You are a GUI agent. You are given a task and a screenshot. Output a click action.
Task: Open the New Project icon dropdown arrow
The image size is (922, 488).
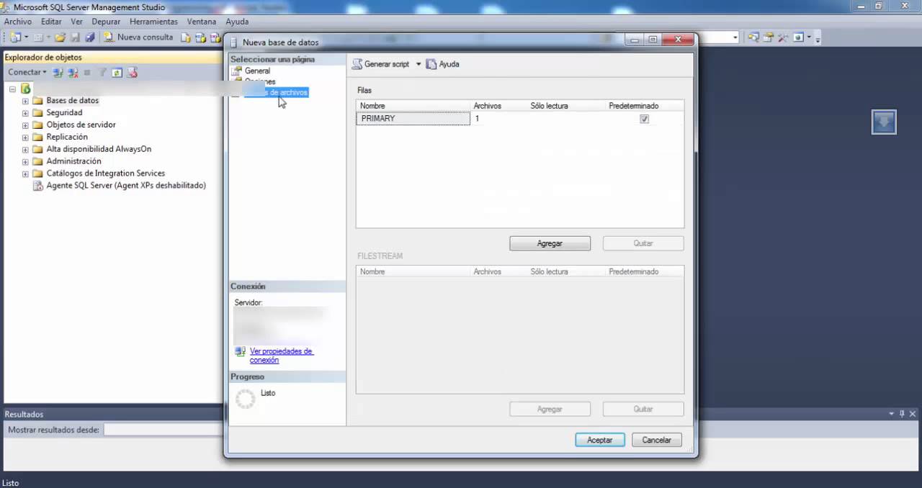[26, 37]
